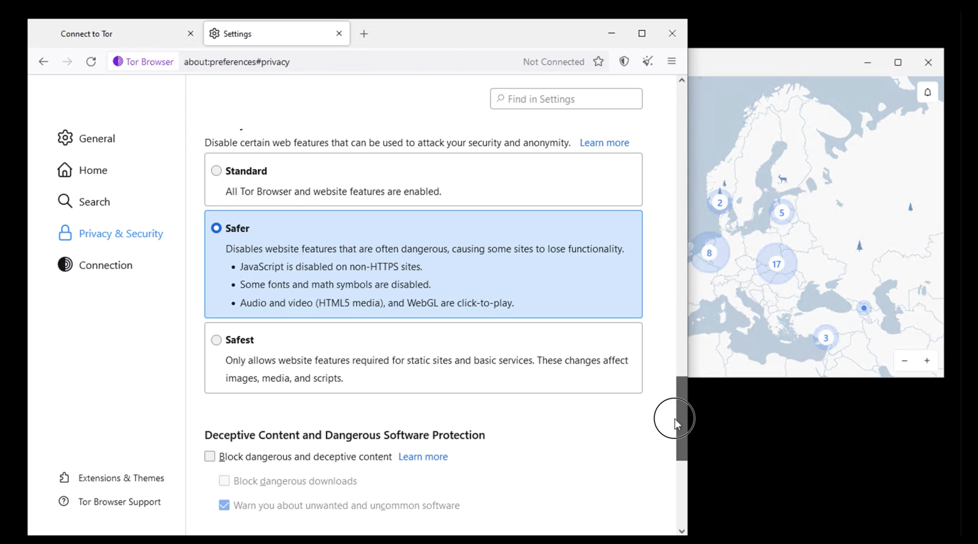The image size is (978, 544).
Task: Select the Safest security level
Action: pos(216,340)
